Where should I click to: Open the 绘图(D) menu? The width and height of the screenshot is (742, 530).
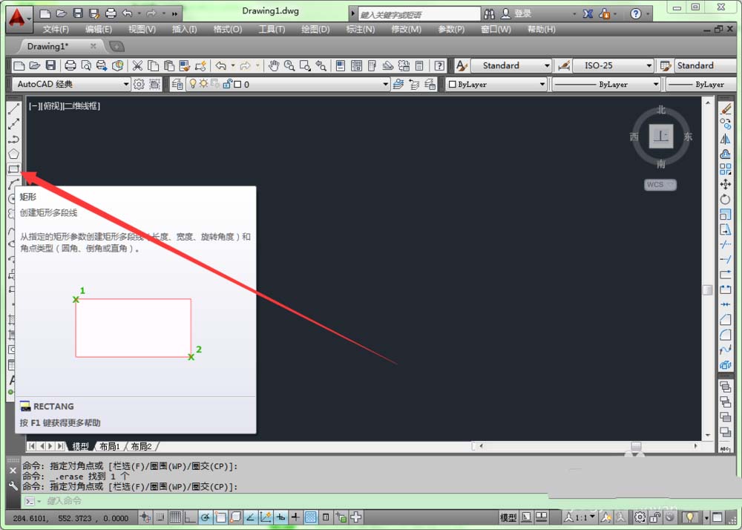pos(315,30)
